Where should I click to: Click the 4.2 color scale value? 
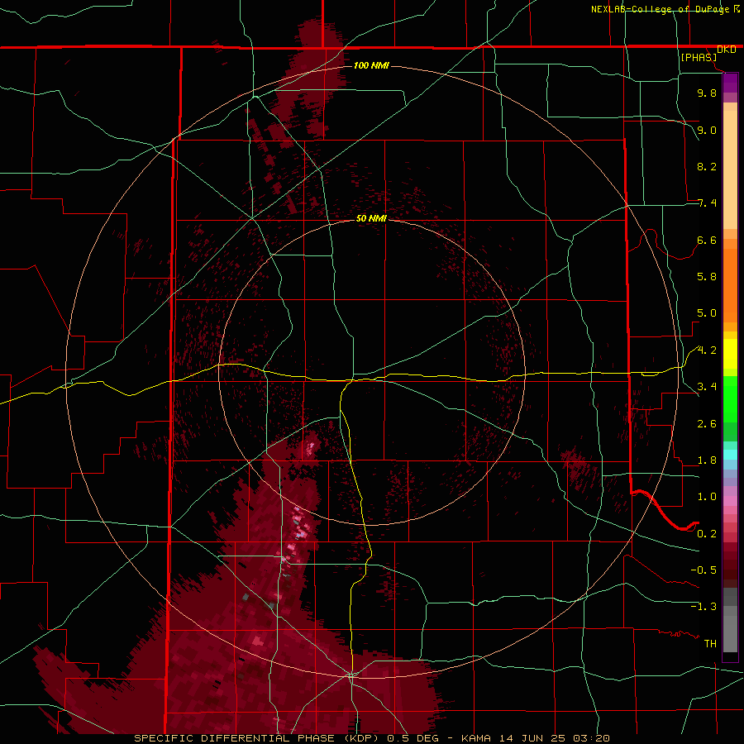click(707, 351)
